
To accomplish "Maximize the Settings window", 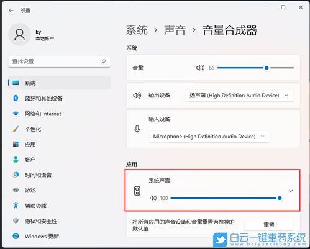I will [x=283, y=7].
